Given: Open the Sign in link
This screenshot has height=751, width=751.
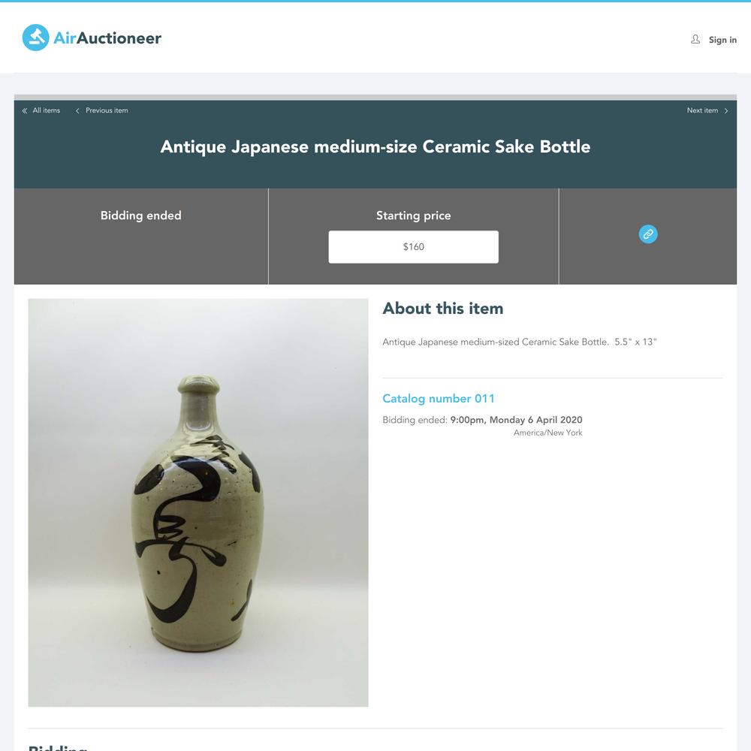Looking at the screenshot, I should tap(722, 40).
